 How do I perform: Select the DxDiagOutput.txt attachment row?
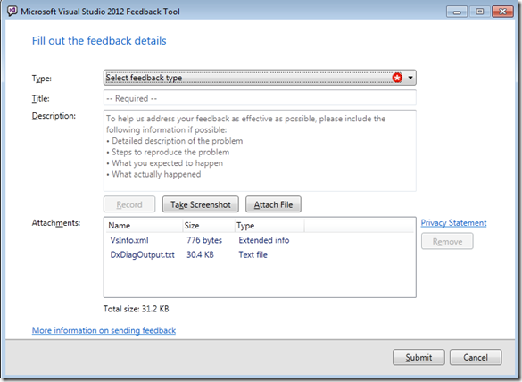point(260,254)
